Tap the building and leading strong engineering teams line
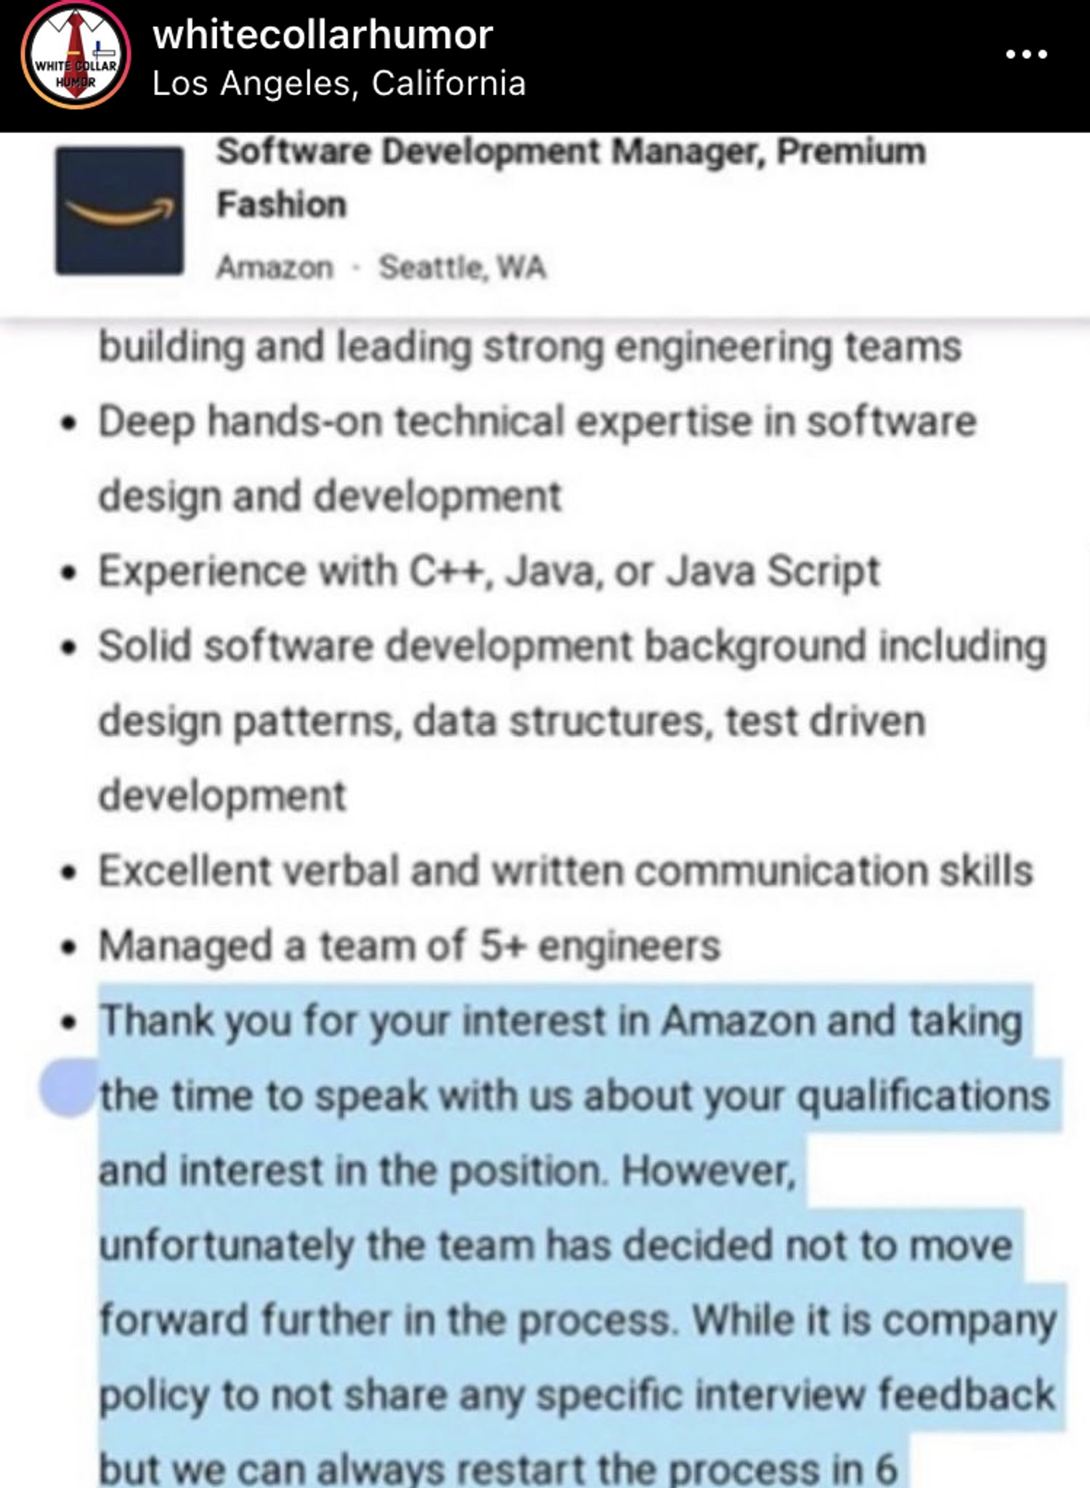Viewport: 1090px width, 1488px height. click(x=530, y=347)
